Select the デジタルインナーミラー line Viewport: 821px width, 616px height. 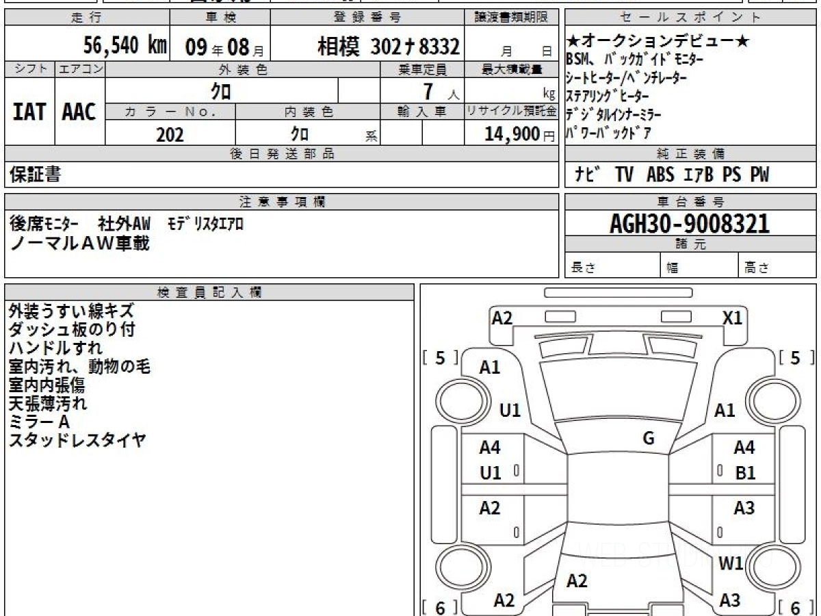click(613, 114)
